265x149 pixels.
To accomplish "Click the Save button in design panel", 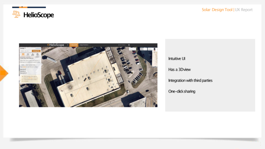I will tap(22, 51).
